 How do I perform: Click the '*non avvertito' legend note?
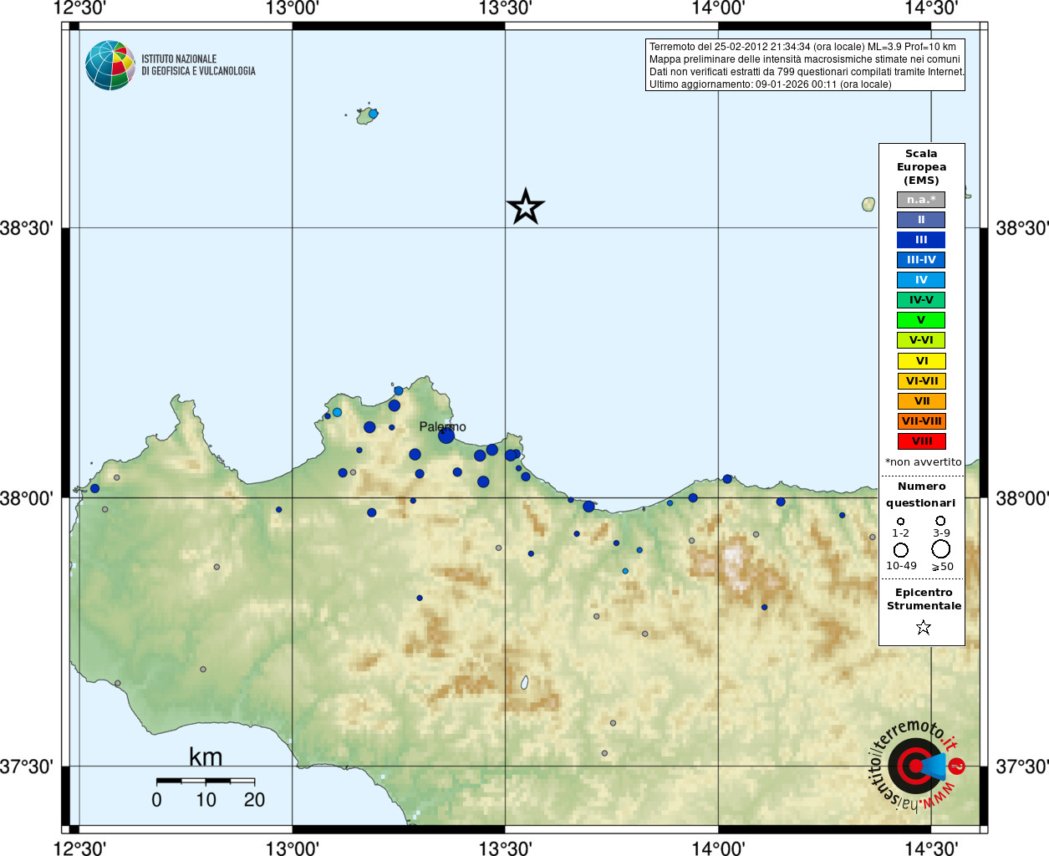pyautogui.click(x=923, y=462)
